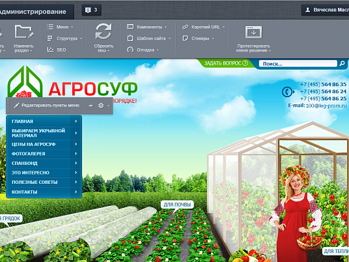This screenshot has height=262, width=349.
Task: Expand the arrow next to the gear icon
Action: tap(108, 106)
